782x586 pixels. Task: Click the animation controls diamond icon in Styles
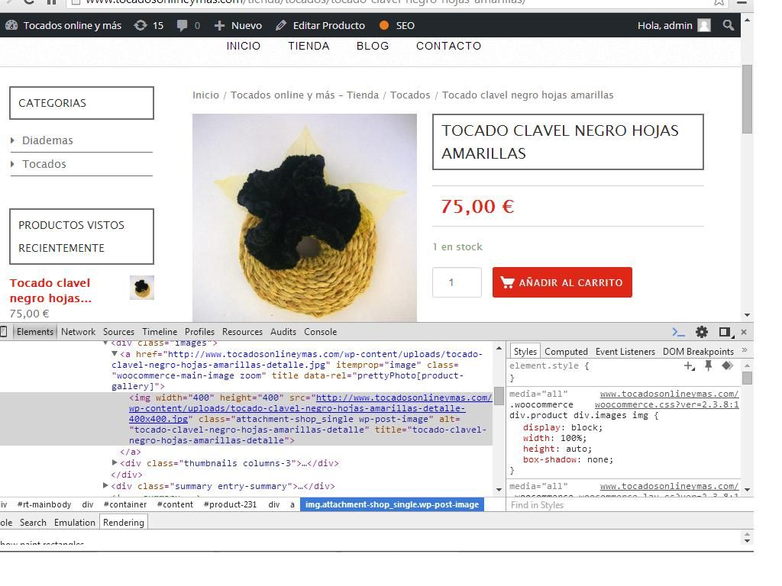[x=728, y=365]
